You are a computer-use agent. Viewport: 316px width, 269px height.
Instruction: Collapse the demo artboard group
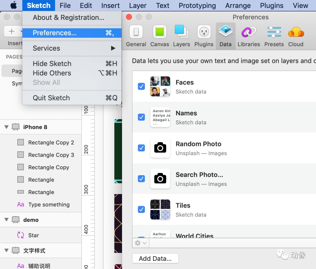tap(6, 220)
